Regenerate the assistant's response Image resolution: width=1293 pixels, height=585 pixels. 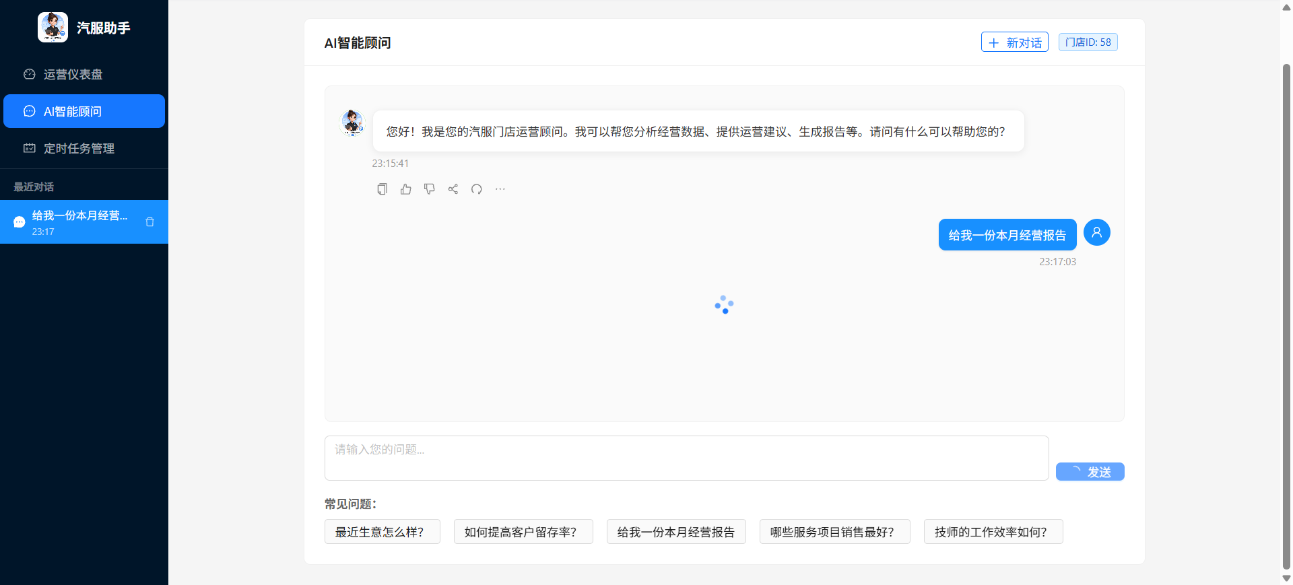point(477,189)
